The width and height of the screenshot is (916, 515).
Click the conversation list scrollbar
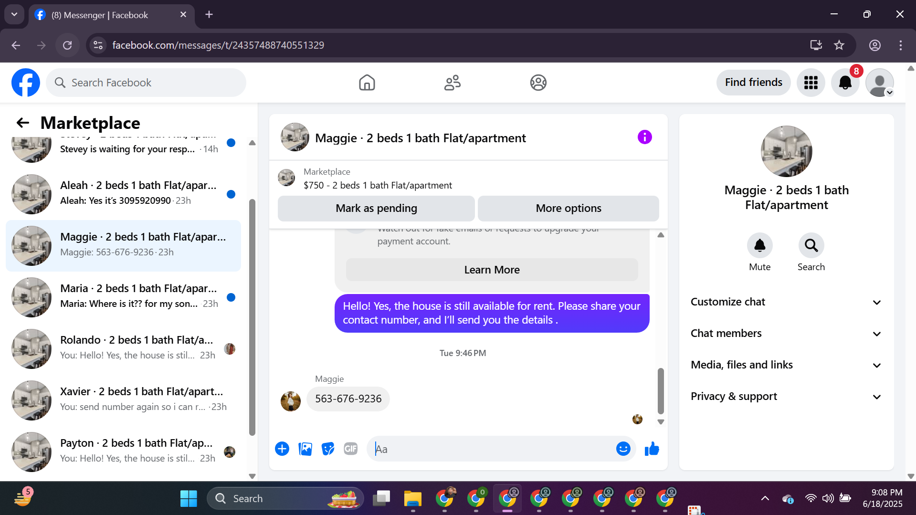coord(252,317)
